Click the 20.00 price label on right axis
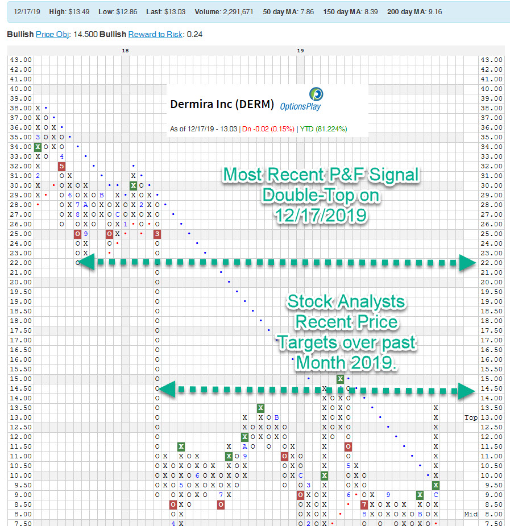 coord(491,282)
